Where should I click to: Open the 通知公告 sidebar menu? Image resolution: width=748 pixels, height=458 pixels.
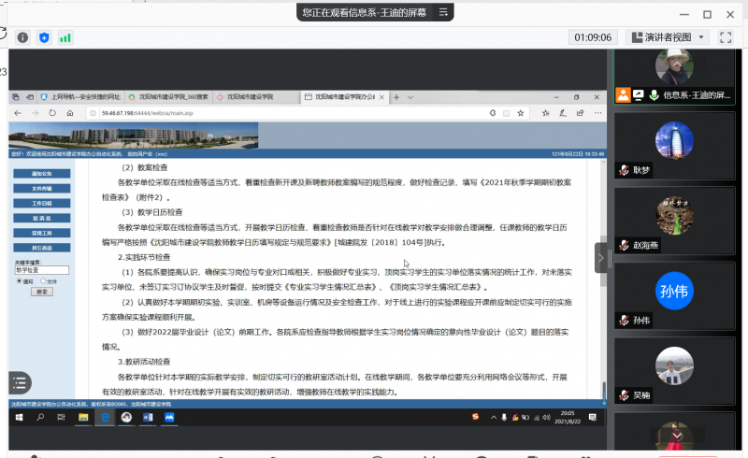(x=42, y=173)
